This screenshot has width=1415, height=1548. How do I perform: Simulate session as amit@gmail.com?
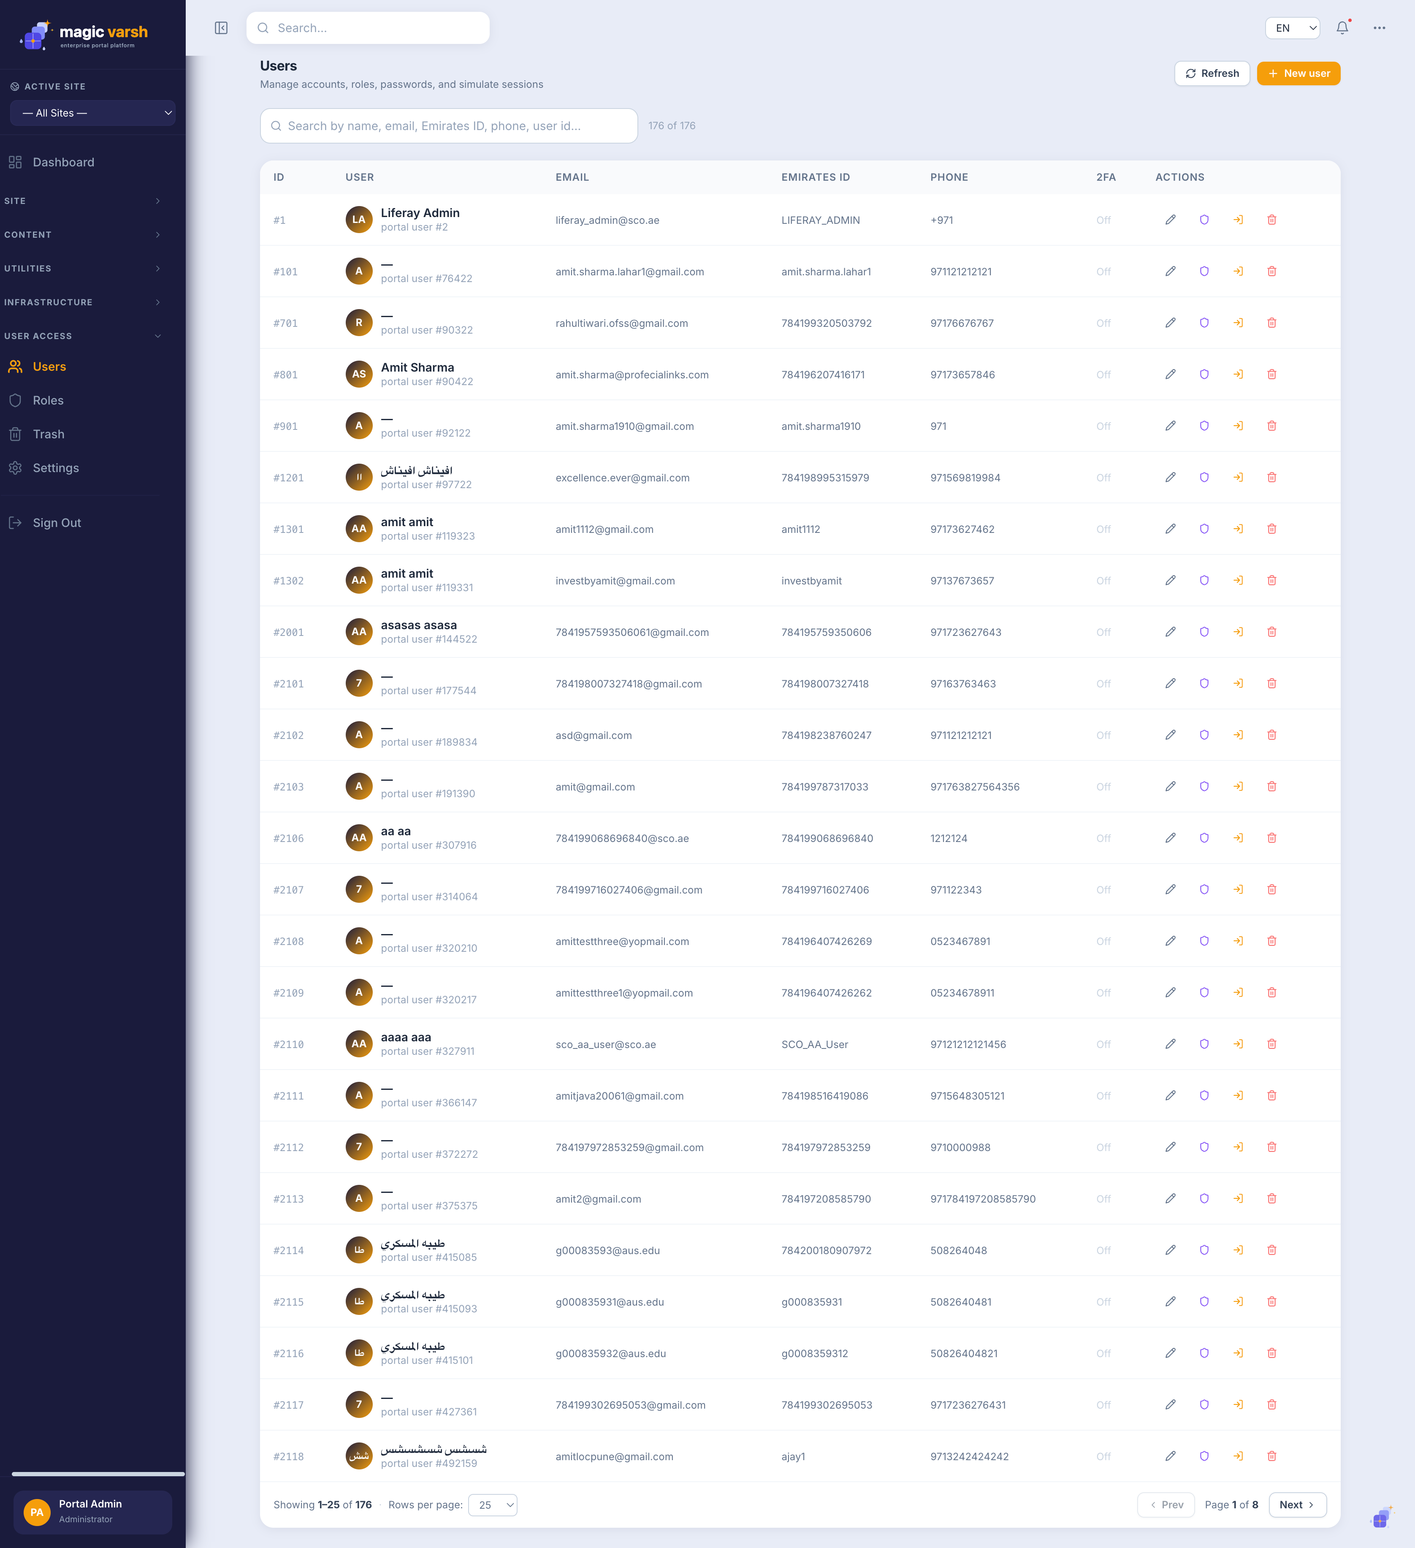click(1238, 785)
